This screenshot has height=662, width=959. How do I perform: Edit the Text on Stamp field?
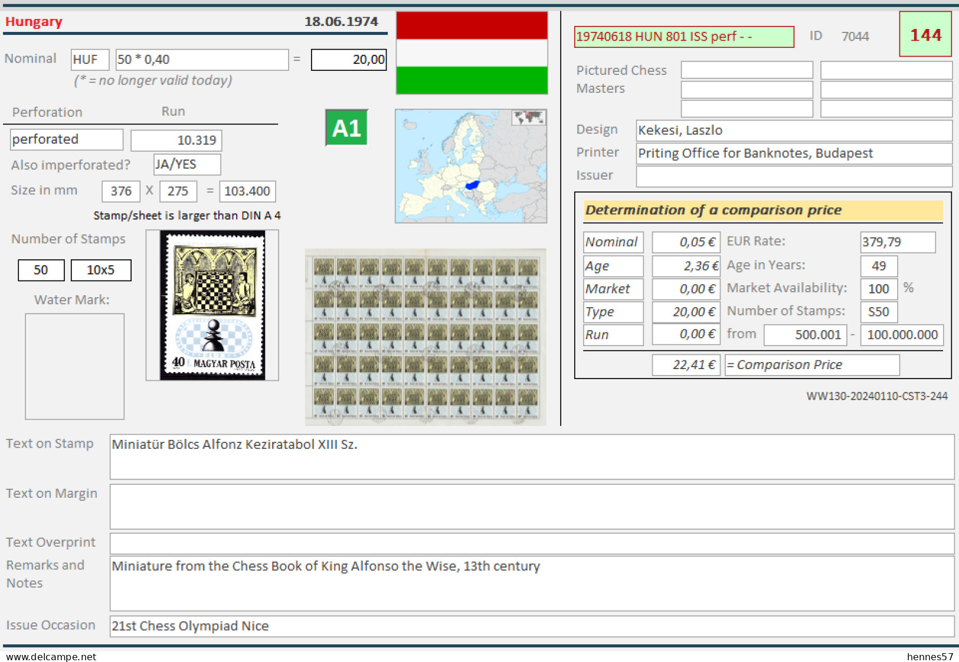pos(532,456)
